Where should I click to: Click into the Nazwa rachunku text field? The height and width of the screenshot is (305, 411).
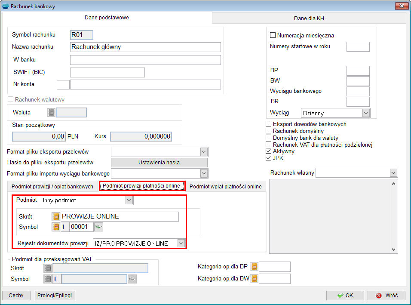point(145,47)
